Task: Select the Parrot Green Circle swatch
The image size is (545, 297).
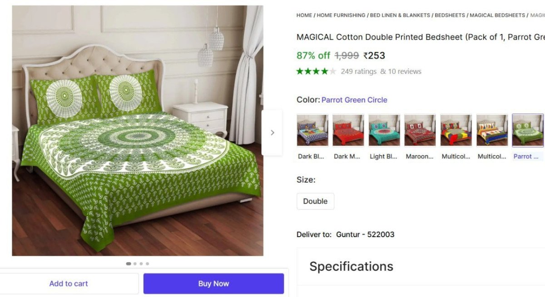Action: point(527,130)
